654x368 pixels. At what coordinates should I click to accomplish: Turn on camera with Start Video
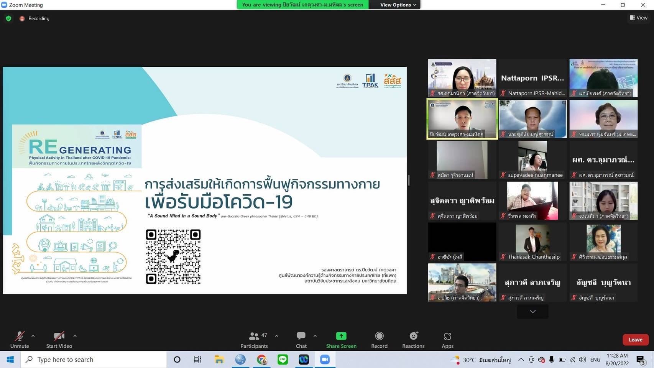[59, 340]
